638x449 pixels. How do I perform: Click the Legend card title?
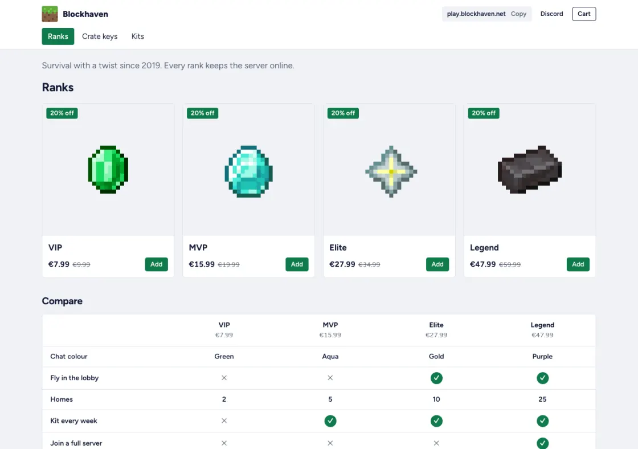[x=484, y=247]
